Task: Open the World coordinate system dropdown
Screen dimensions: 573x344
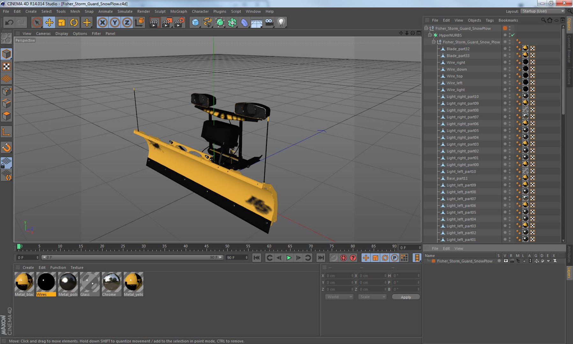Action: point(339,297)
